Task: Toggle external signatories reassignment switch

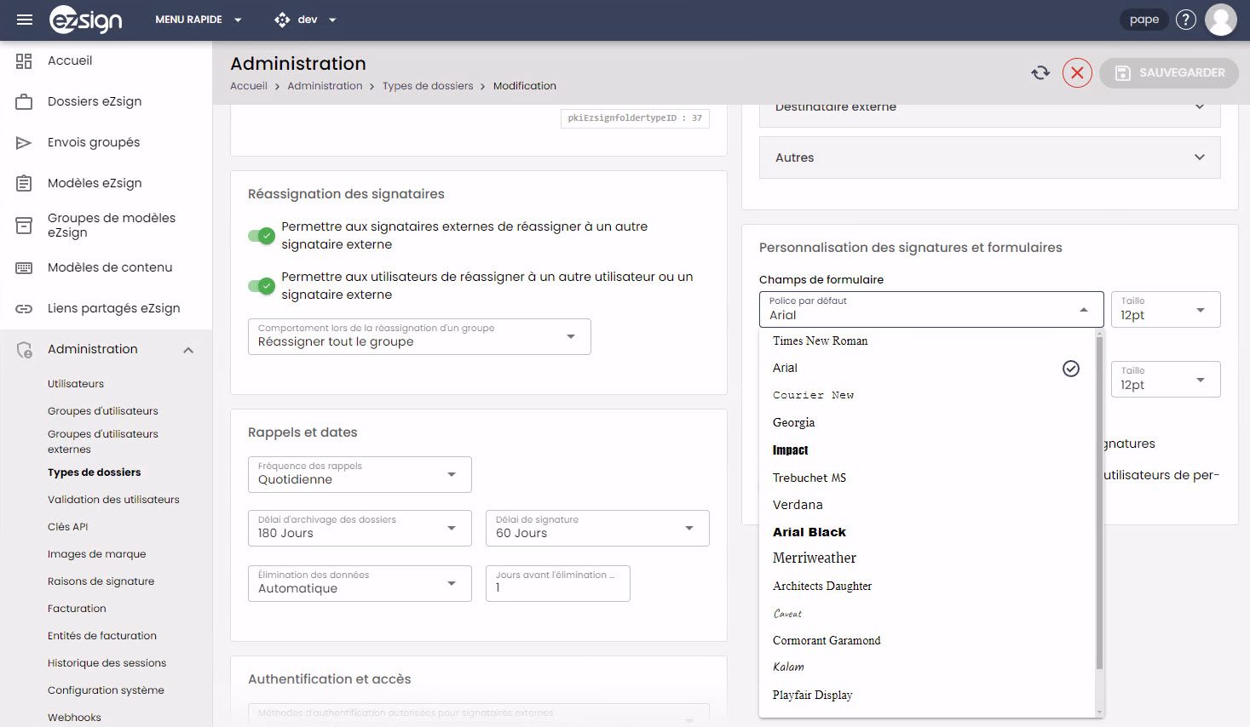Action: coord(262,236)
